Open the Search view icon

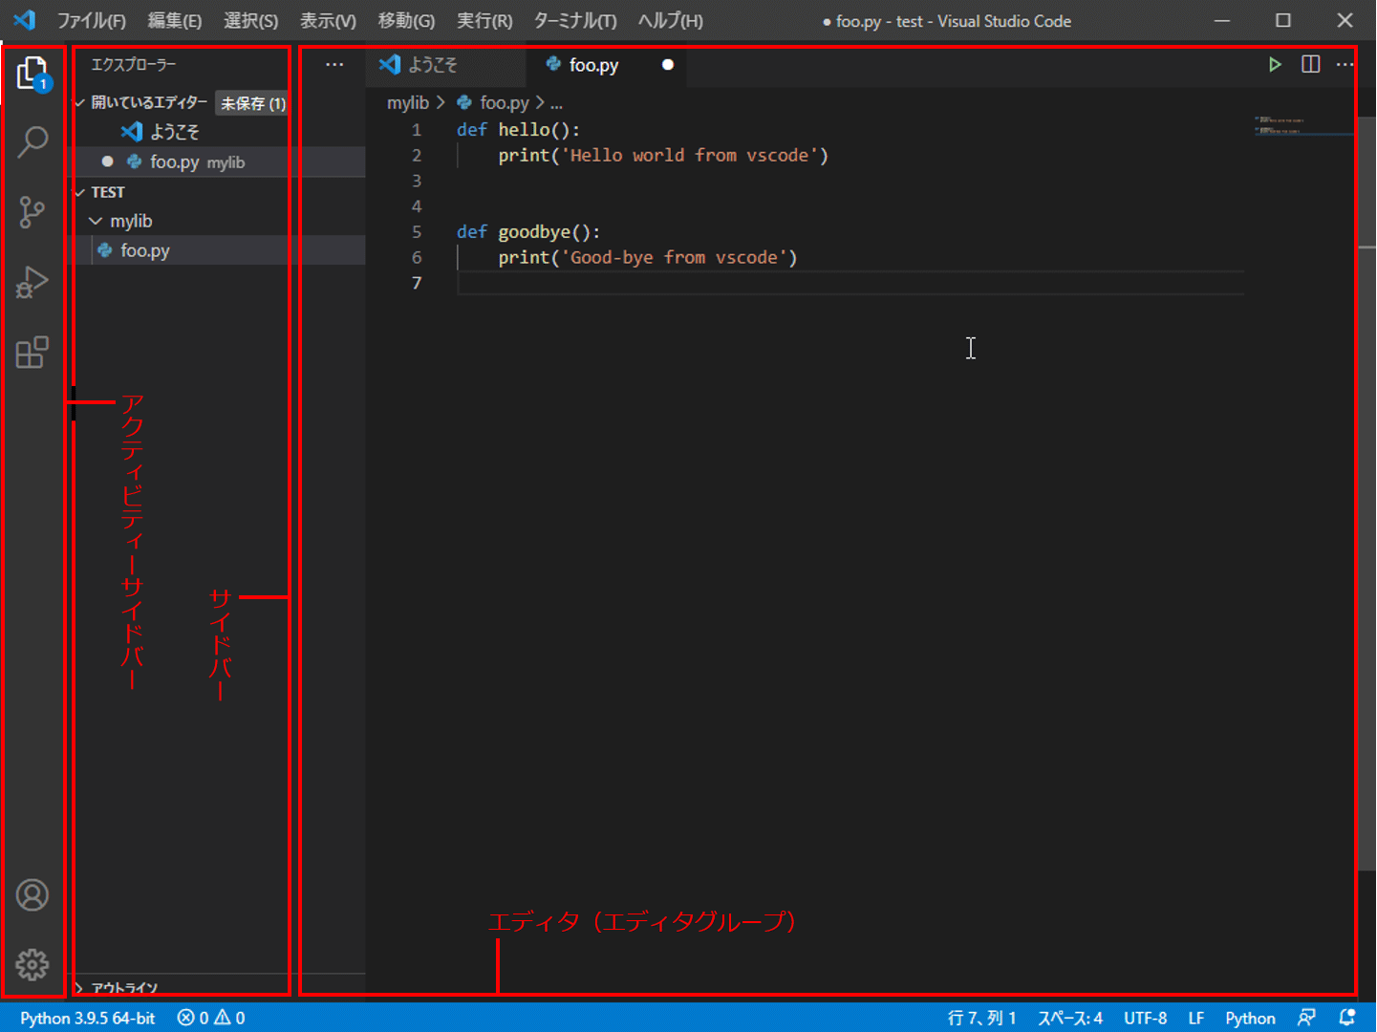pyautogui.click(x=32, y=142)
